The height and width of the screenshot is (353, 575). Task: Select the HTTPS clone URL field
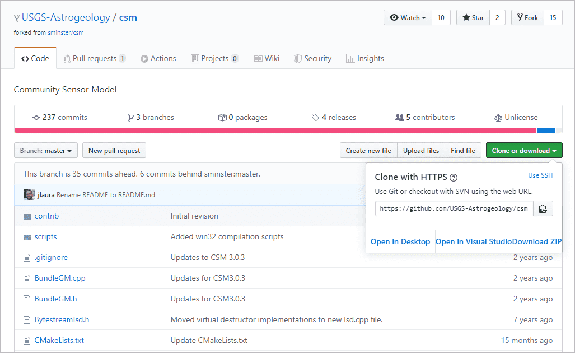454,209
